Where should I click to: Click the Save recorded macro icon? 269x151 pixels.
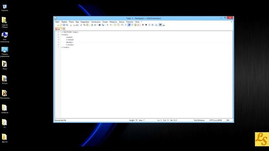click(x=156, y=25)
